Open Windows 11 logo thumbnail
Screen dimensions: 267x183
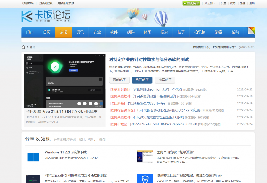pos(33,157)
